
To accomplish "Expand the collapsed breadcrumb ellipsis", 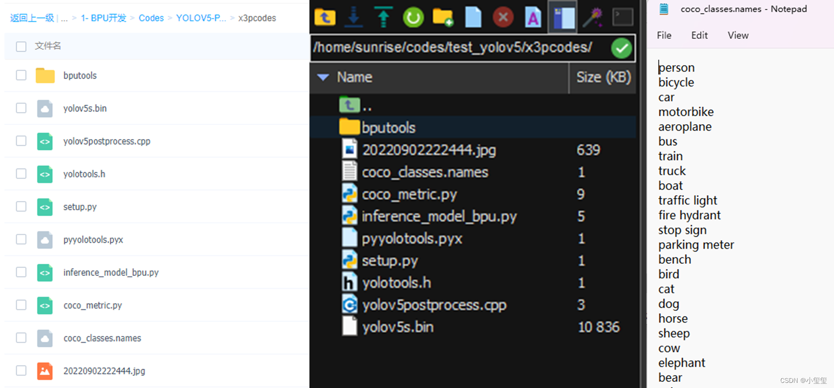I will tap(64, 18).
